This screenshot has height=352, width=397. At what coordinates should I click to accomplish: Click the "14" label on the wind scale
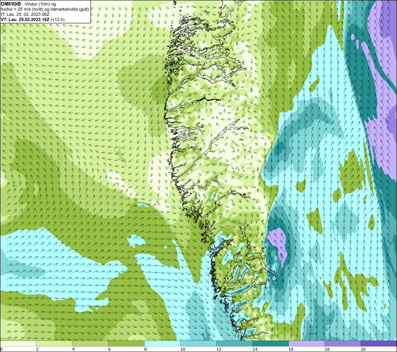point(255,350)
